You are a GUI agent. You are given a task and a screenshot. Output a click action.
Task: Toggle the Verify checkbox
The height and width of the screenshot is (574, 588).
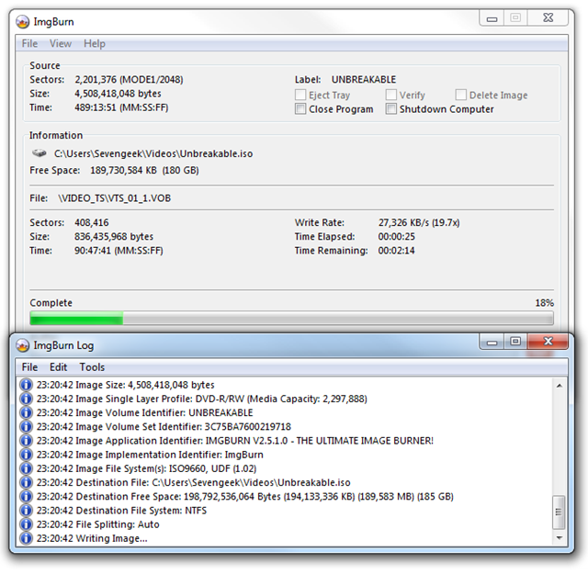click(391, 95)
